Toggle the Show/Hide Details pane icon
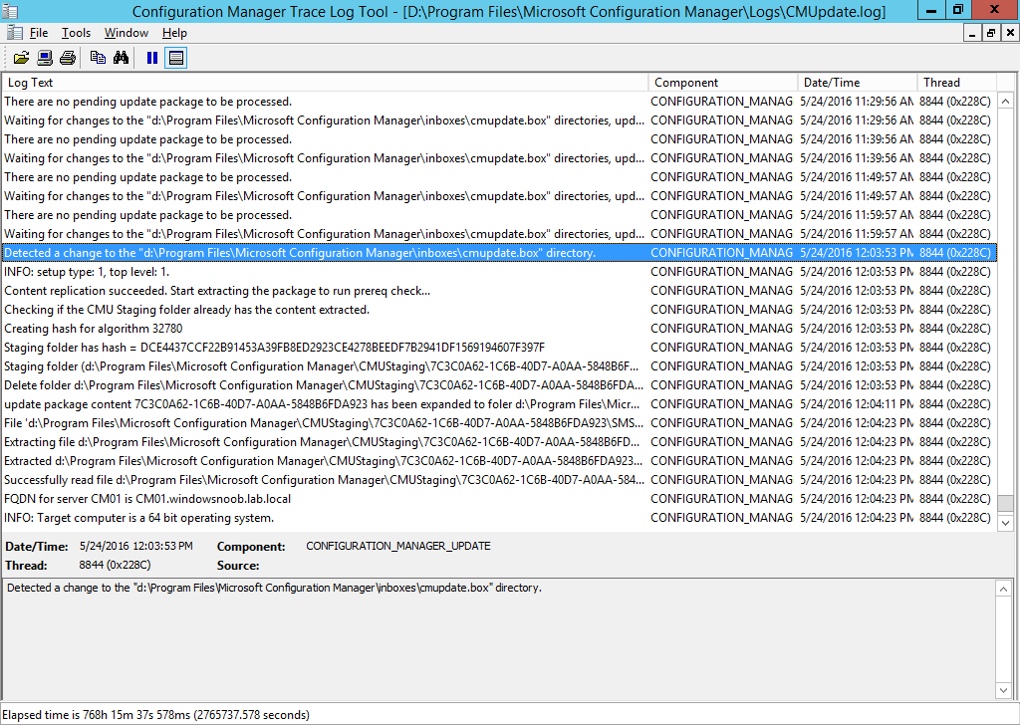1020x725 pixels. (x=175, y=58)
